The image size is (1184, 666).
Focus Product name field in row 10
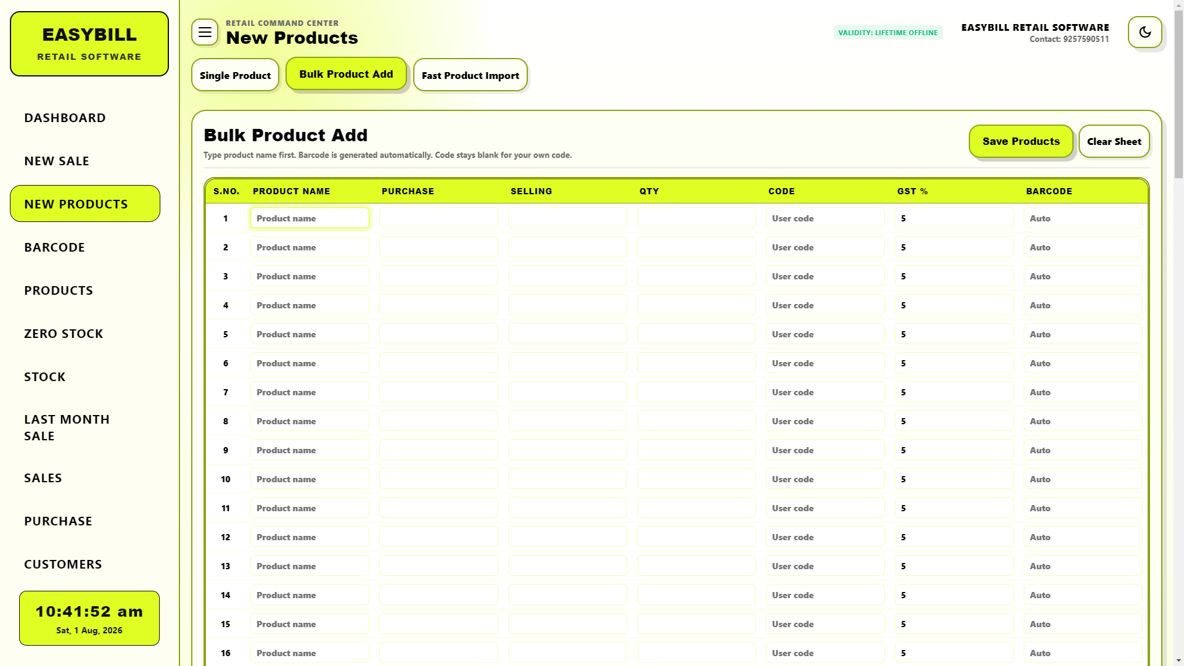[310, 479]
